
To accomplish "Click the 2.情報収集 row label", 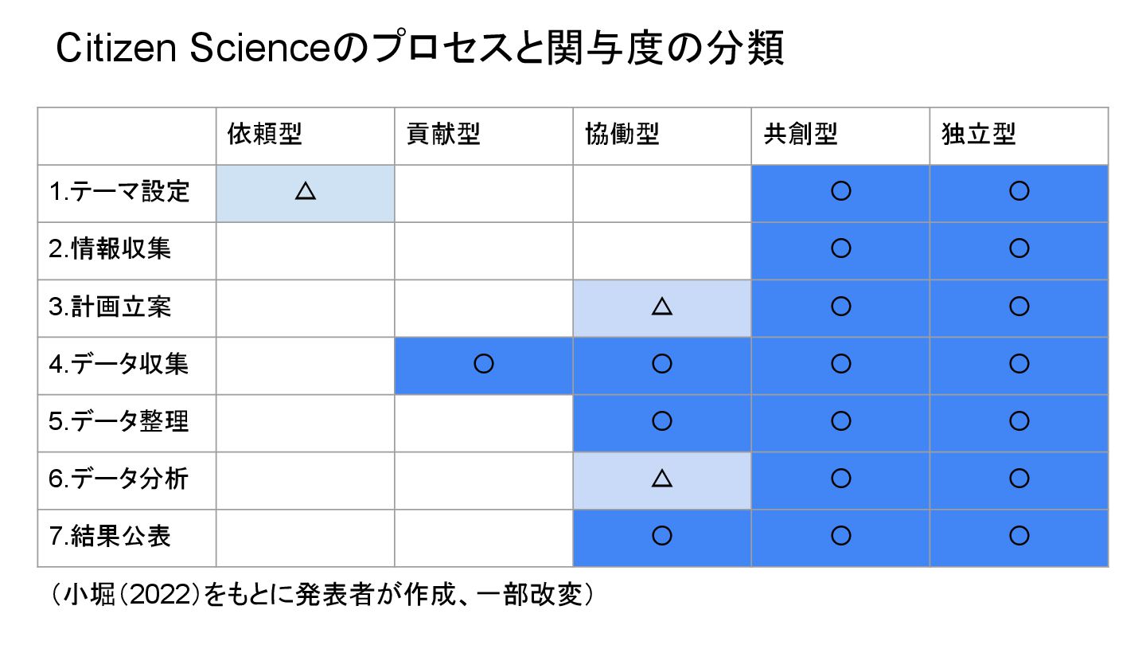I will [110, 249].
